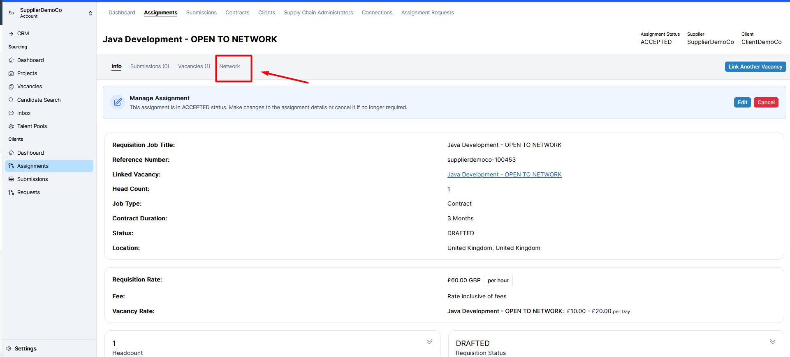Switch to the Network tab
This screenshot has width=790, height=357.
[229, 66]
